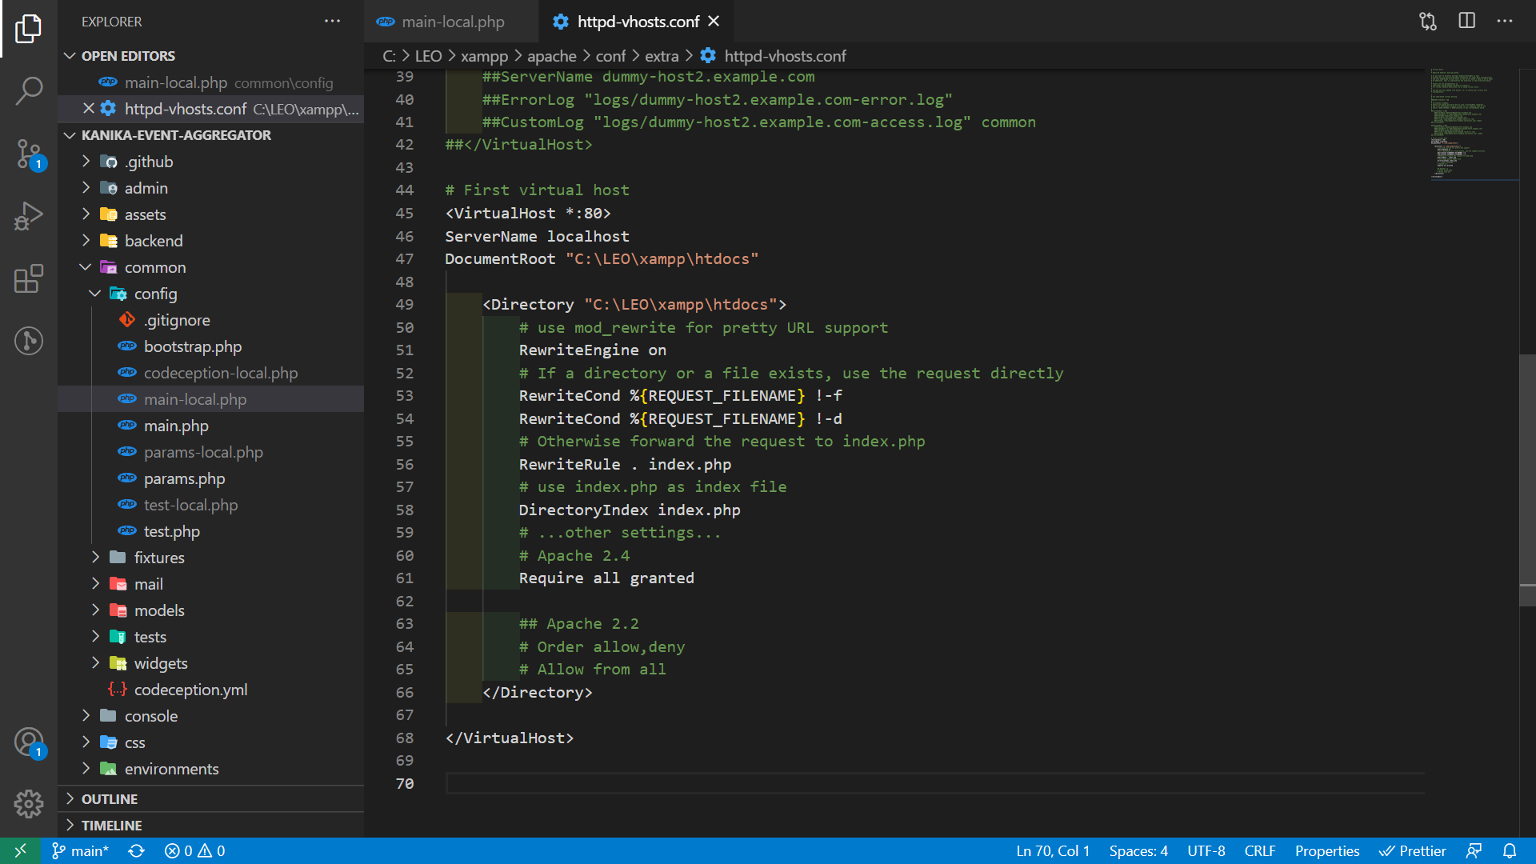This screenshot has width=1536, height=864.
Task: Open errors and warnings count in status bar
Action: pyautogui.click(x=194, y=850)
